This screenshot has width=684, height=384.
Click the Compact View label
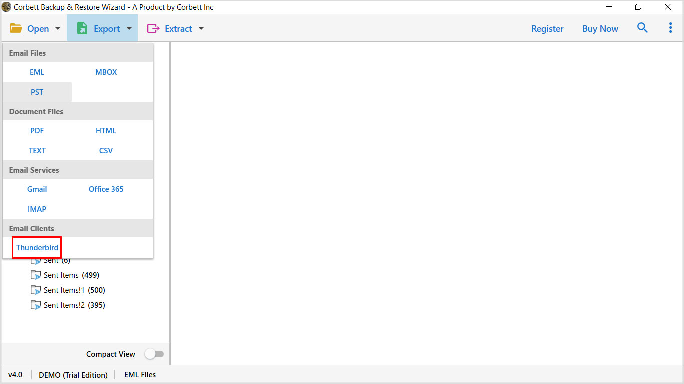(x=111, y=354)
